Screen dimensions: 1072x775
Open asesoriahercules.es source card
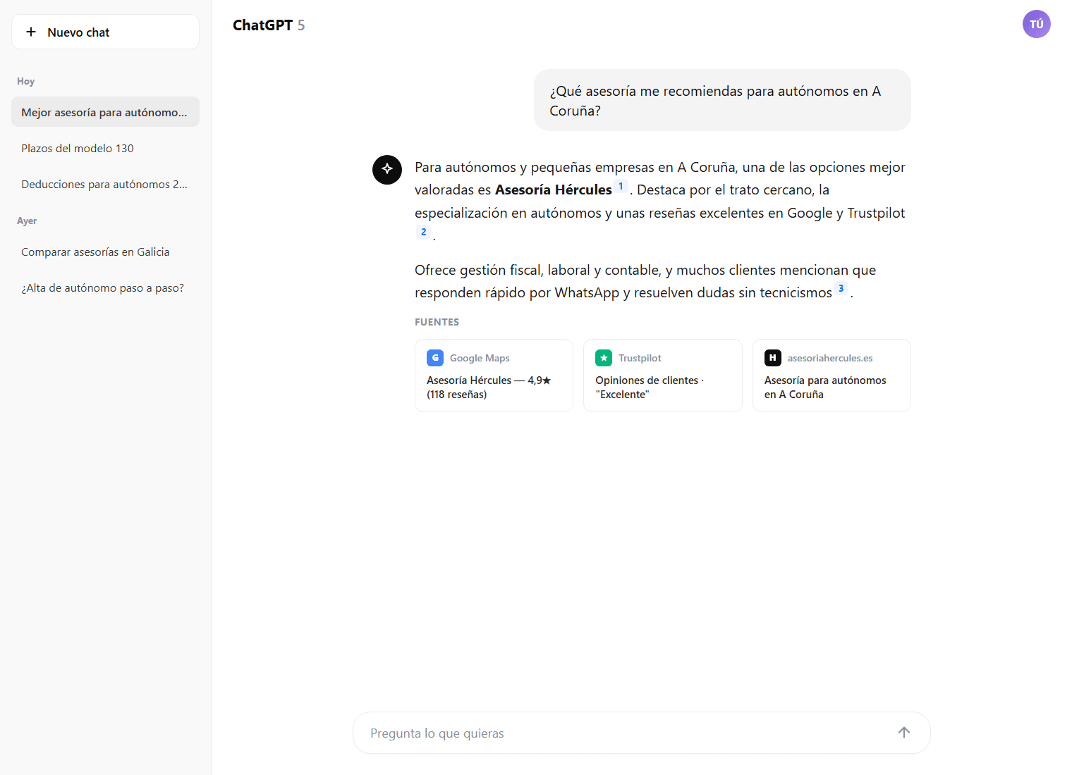click(832, 376)
